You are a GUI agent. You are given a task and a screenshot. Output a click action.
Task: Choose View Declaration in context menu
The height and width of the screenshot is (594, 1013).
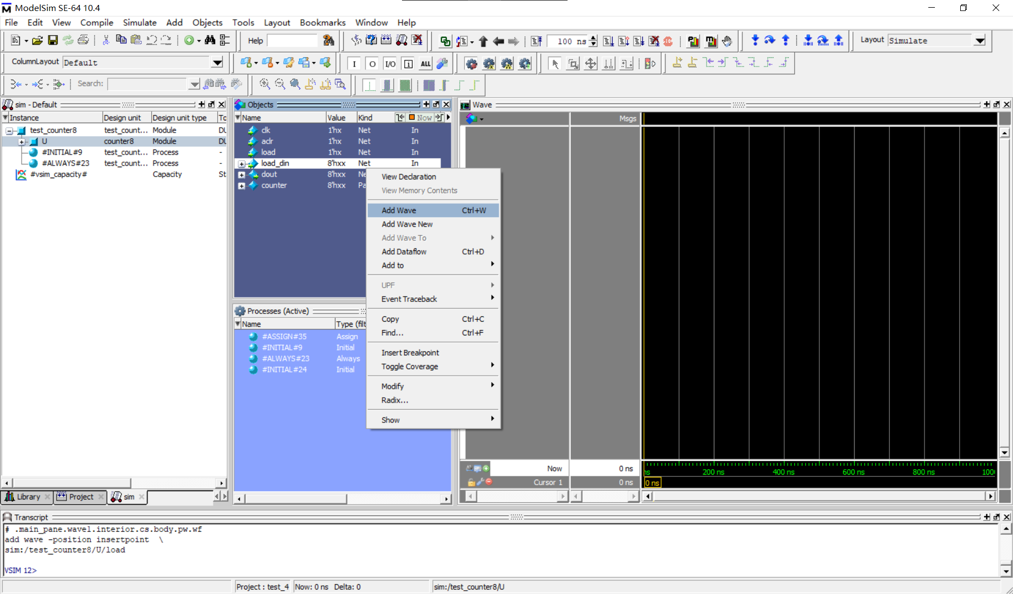coord(433,177)
